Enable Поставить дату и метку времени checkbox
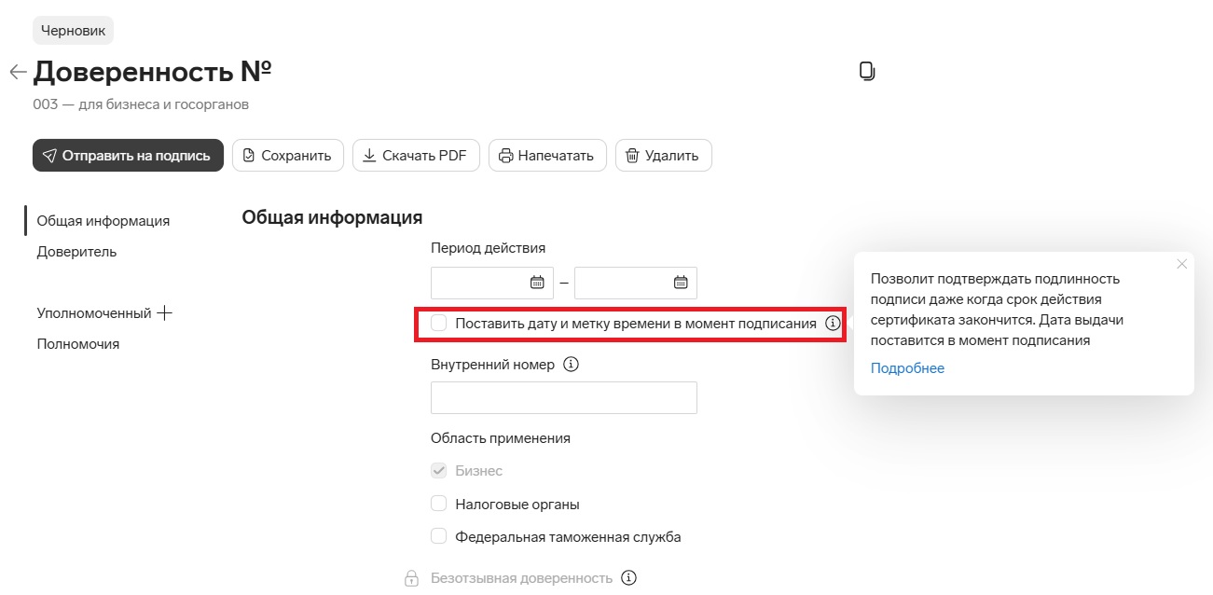1213x595 pixels. [x=439, y=324]
